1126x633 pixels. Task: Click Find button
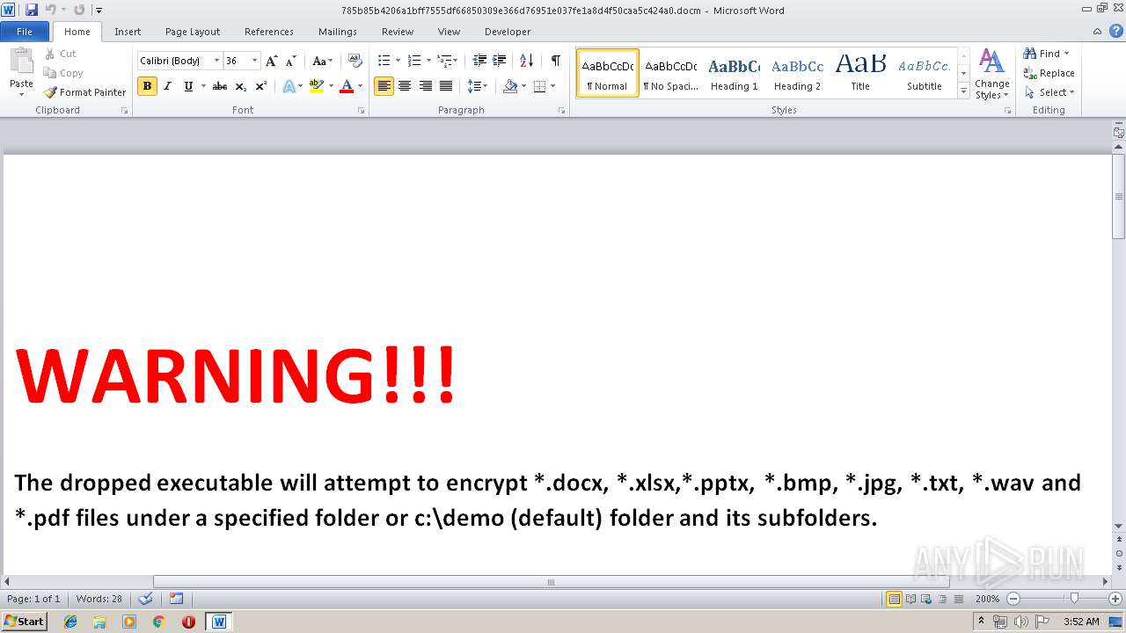pyautogui.click(x=1047, y=54)
